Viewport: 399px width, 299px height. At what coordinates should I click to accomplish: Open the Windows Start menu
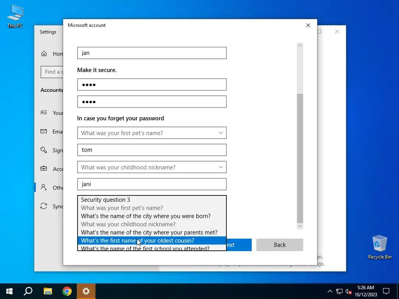tap(9, 291)
